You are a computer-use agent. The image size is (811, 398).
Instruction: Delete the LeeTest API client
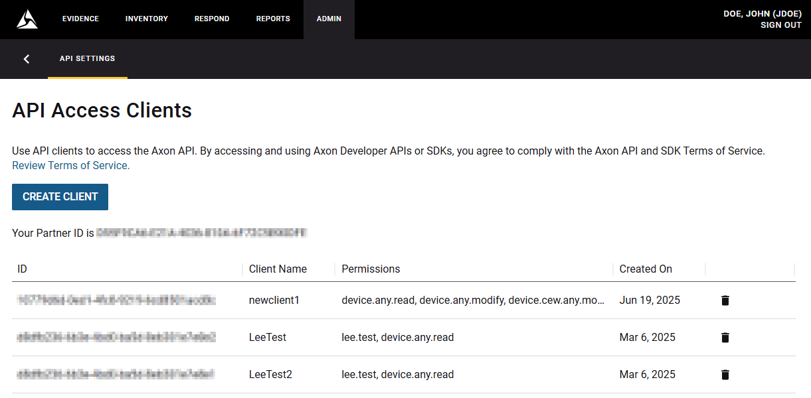(725, 338)
